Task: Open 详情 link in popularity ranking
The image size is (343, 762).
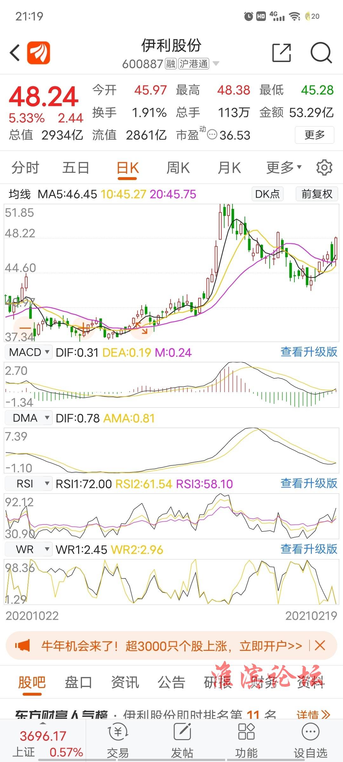Action: pyautogui.click(x=313, y=715)
